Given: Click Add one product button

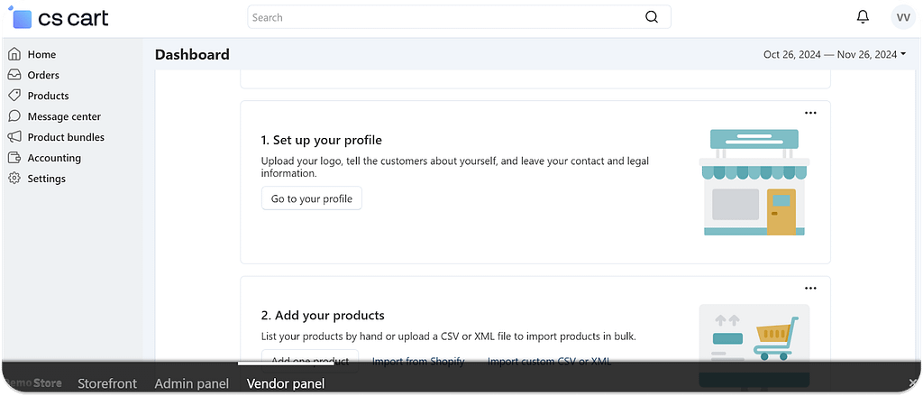Looking at the screenshot, I should 310,361.
